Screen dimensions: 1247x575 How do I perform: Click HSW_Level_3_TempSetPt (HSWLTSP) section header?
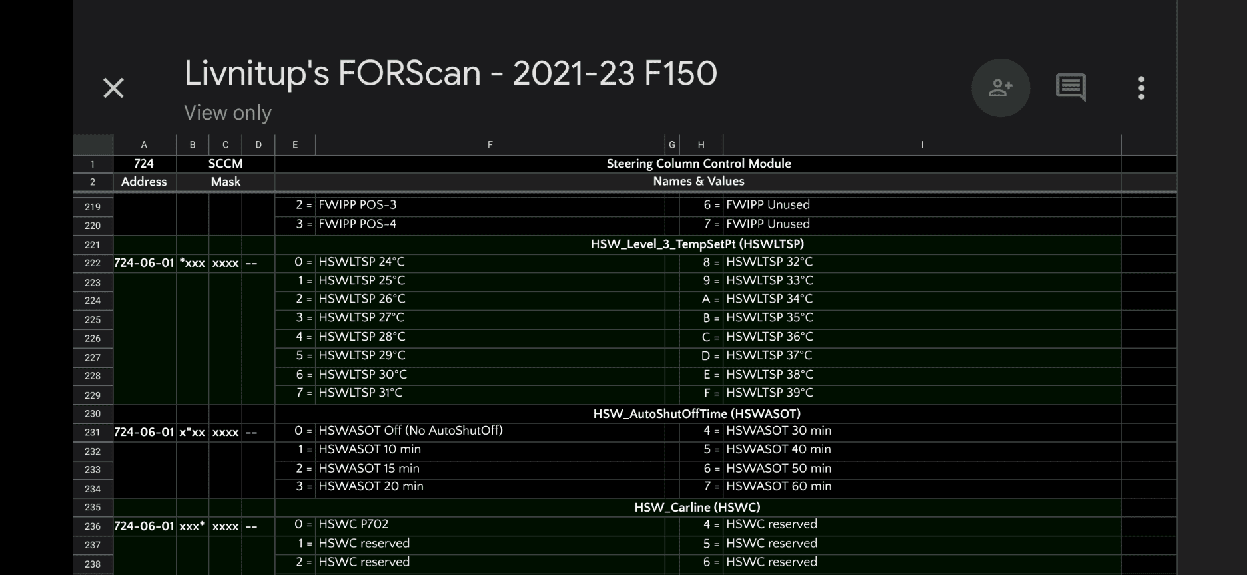(697, 244)
